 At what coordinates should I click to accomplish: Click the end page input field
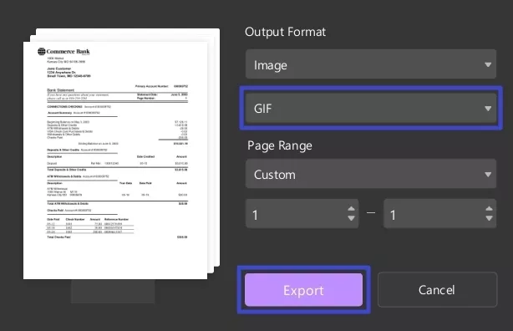(434, 214)
